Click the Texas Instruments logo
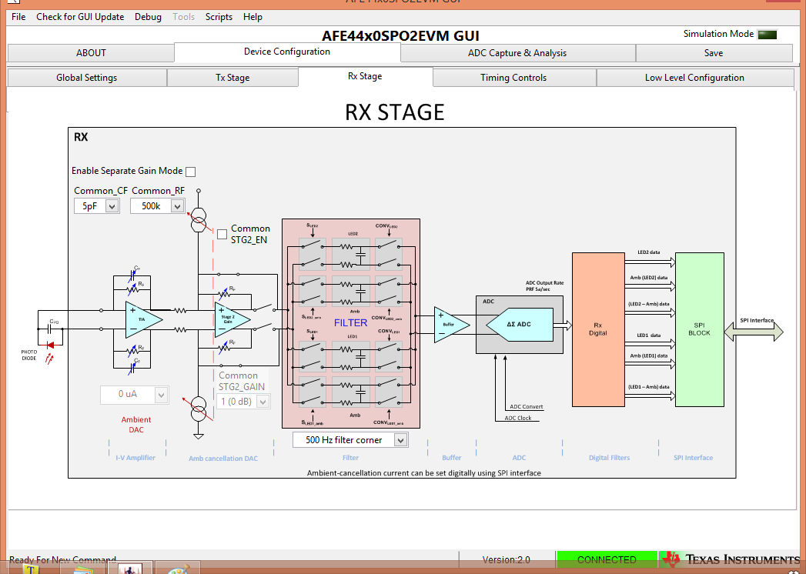Image resolution: width=806 pixels, height=574 pixels. coord(730,559)
